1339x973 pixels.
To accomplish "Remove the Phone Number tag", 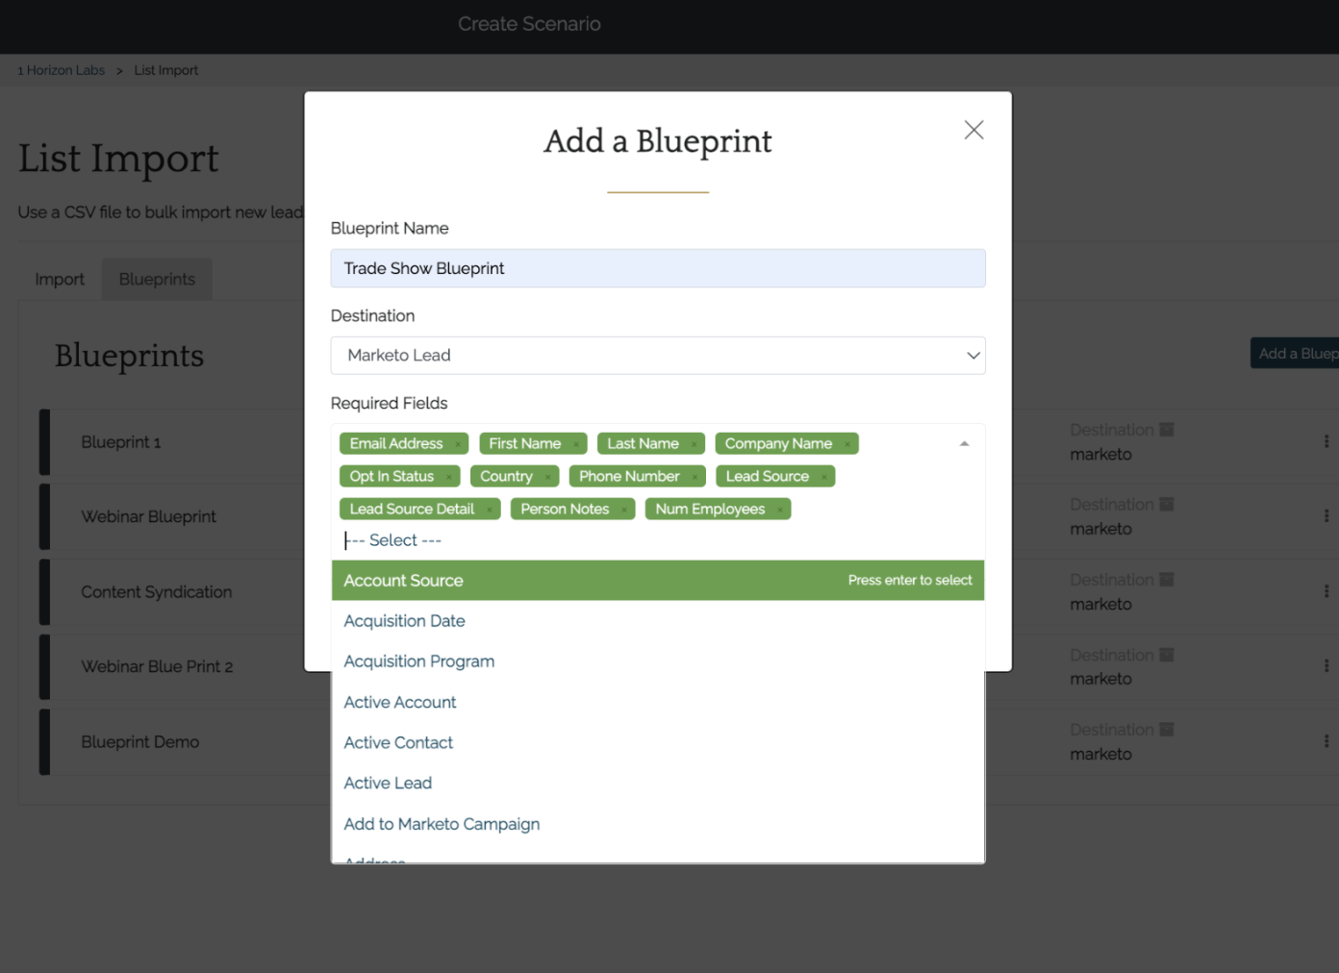I will point(694,477).
